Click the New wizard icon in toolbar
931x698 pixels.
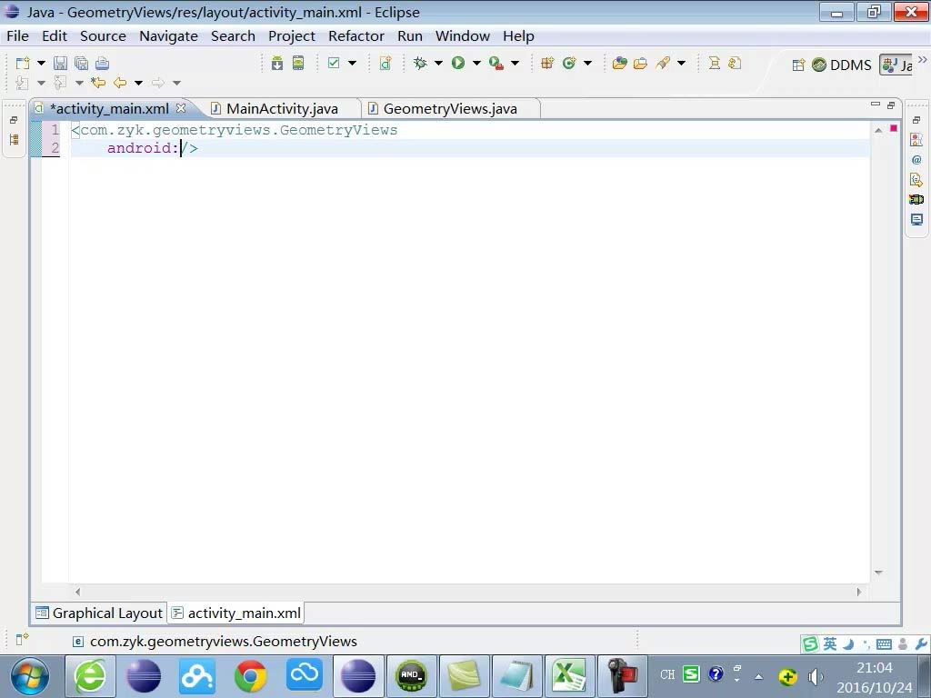(23, 64)
